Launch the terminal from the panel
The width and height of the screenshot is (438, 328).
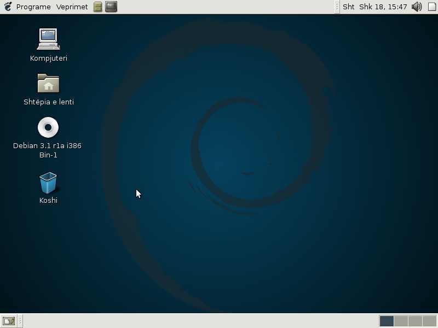(111, 7)
